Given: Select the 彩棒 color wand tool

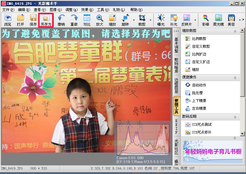Looking at the screenshot, I should click(x=205, y=20).
